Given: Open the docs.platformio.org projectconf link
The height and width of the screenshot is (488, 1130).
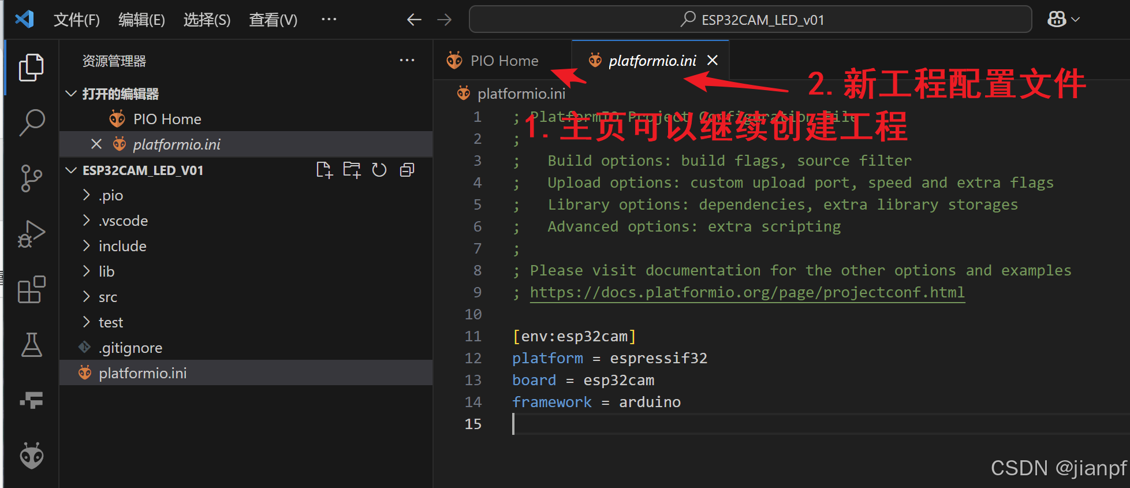Looking at the screenshot, I should click(x=747, y=292).
